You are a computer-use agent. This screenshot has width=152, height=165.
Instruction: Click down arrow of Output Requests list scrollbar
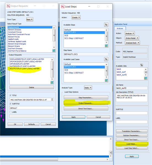52,79
